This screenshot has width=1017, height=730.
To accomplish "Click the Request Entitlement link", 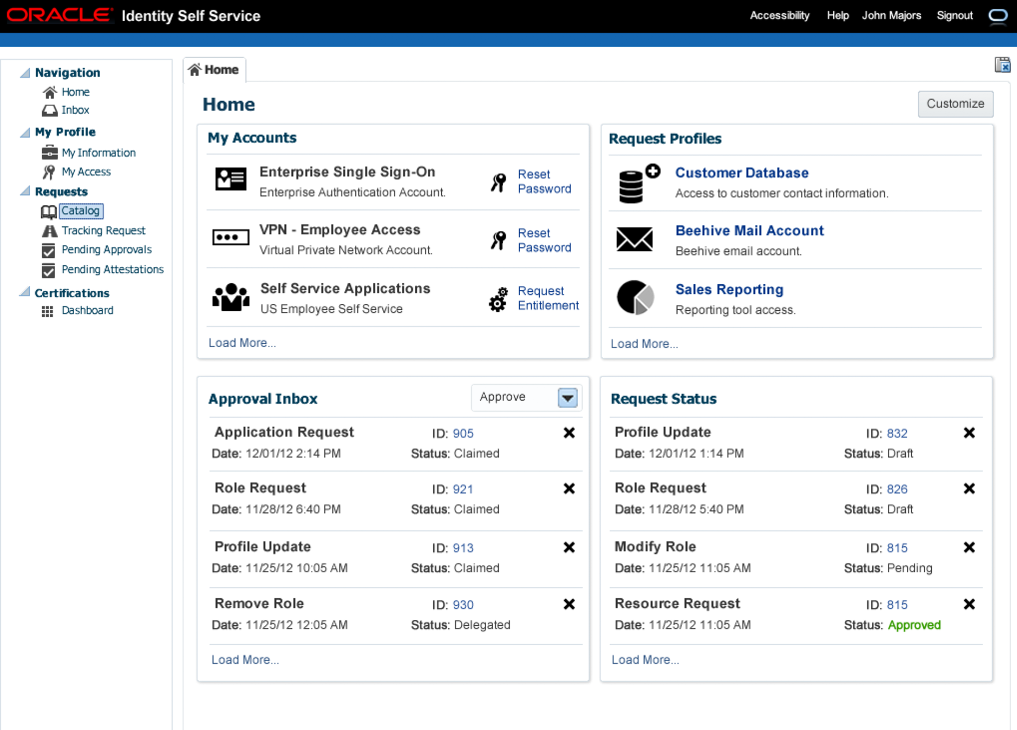I will pos(548,298).
